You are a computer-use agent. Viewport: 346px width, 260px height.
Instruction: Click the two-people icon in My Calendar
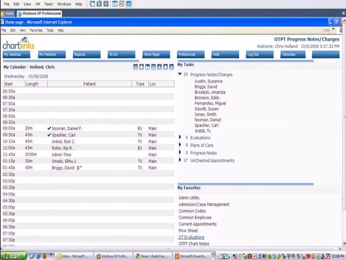[147, 67]
